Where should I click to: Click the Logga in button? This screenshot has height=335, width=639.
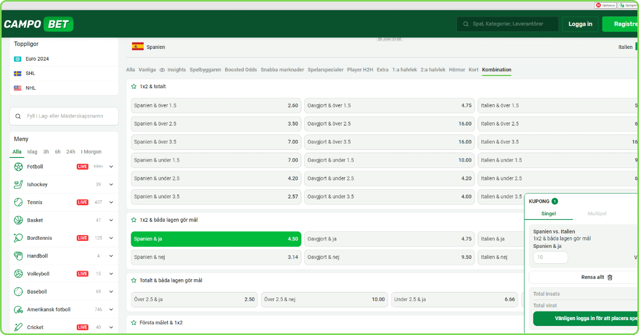pyautogui.click(x=580, y=24)
